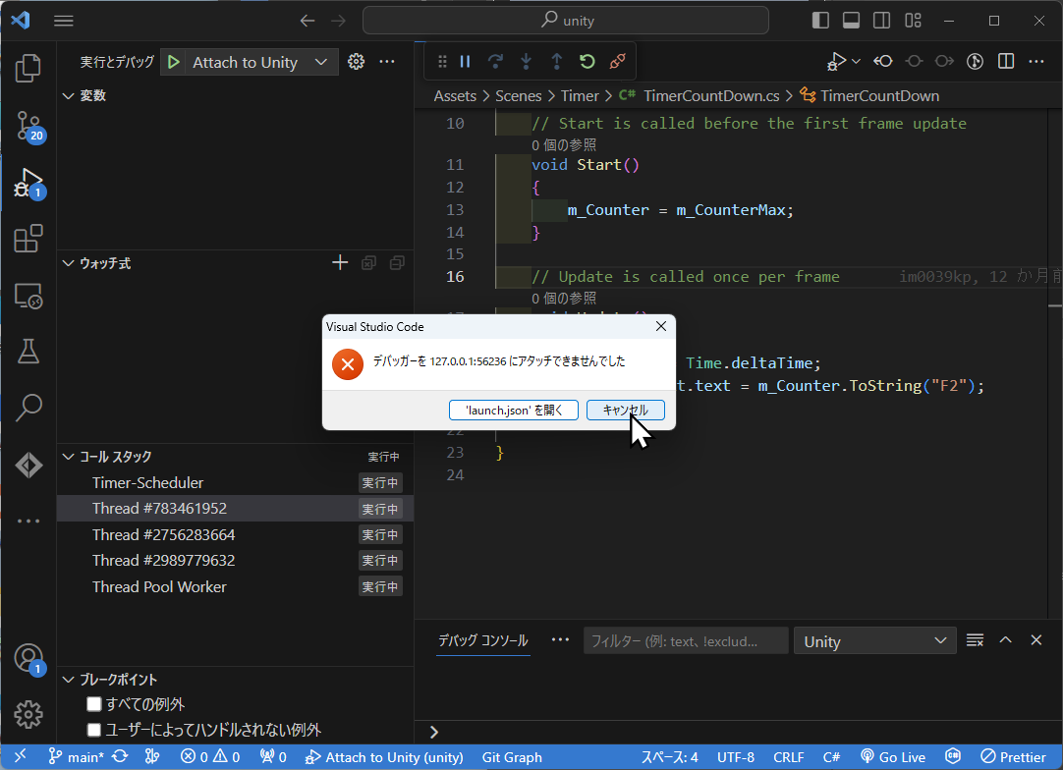Cancel the debugger attach error dialog
This screenshot has height=770, width=1063.
pos(626,410)
